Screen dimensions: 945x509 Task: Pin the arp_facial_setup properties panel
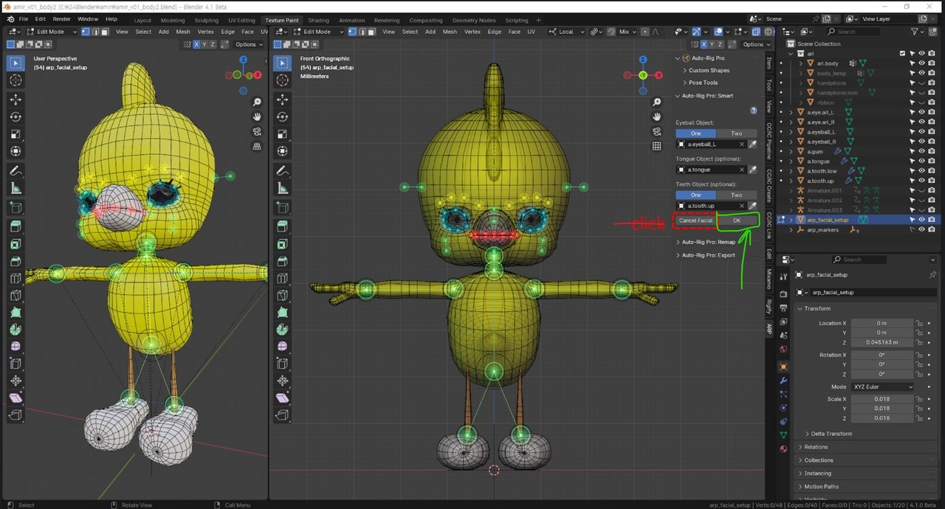pyautogui.click(x=932, y=274)
